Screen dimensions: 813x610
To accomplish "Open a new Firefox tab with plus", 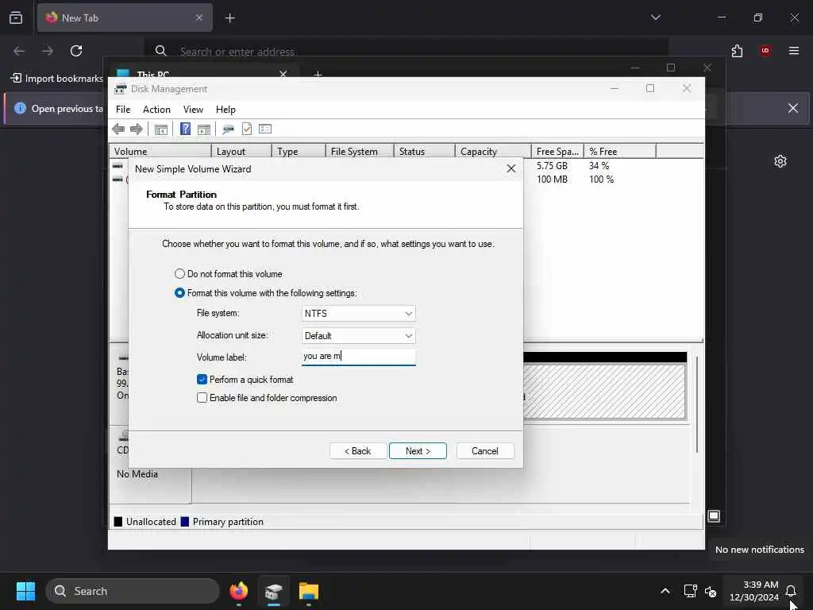I will (x=229, y=18).
